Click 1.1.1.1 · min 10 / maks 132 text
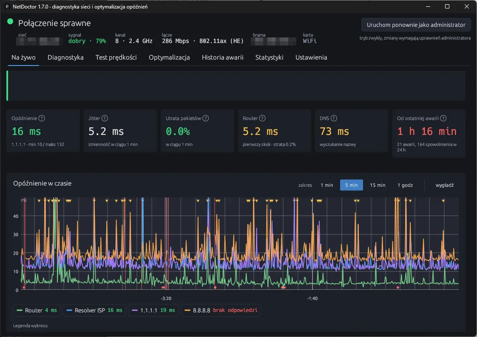477x337 pixels. click(38, 144)
